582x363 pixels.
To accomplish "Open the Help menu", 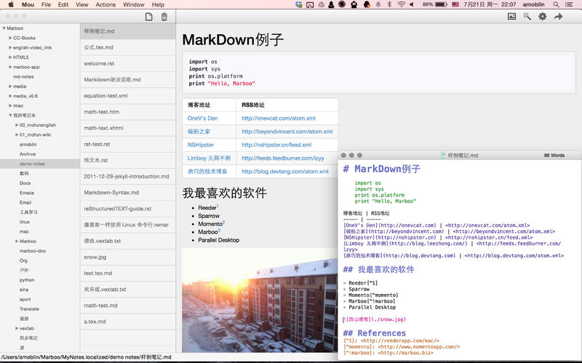I will click(158, 4).
